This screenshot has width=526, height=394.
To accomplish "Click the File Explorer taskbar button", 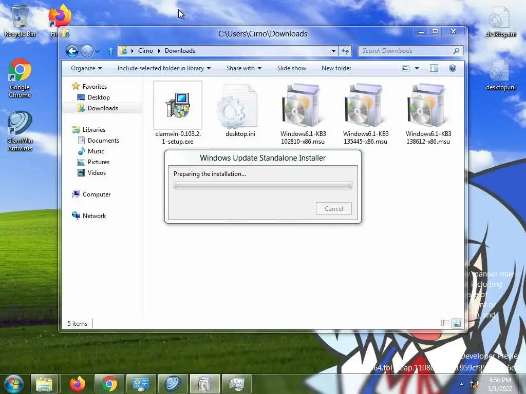I will tap(45, 384).
